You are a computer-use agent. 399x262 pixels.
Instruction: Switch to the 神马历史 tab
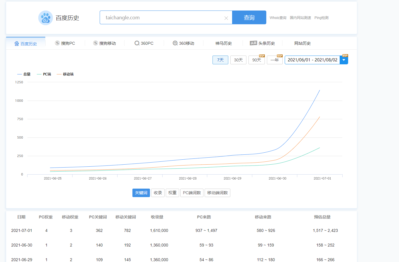tap(224, 43)
